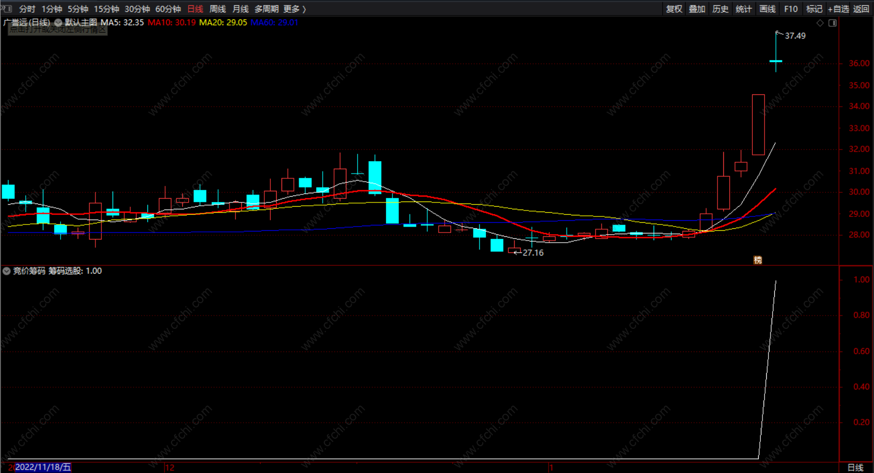Click the 28.00 price axis label
The height and width of the screenshot is (473, 874).
coord(859,235)
